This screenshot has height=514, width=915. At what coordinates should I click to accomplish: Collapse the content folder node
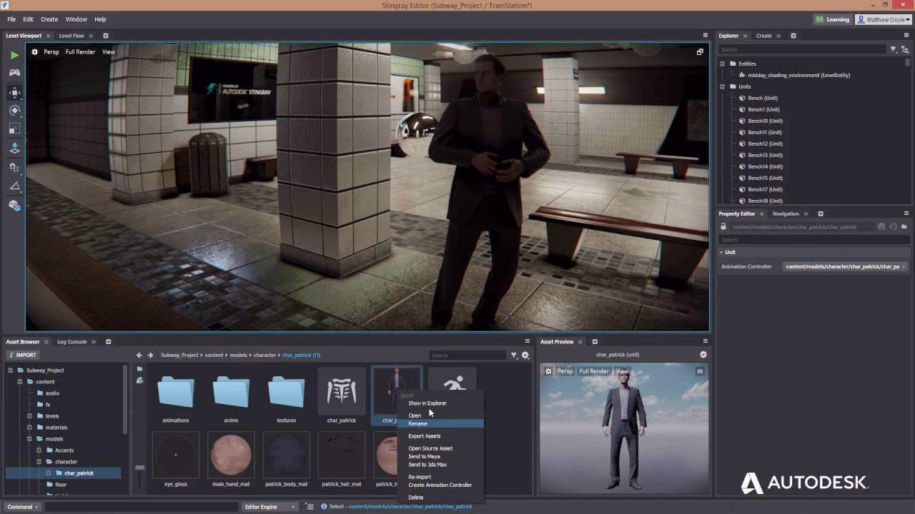point(20,382)
